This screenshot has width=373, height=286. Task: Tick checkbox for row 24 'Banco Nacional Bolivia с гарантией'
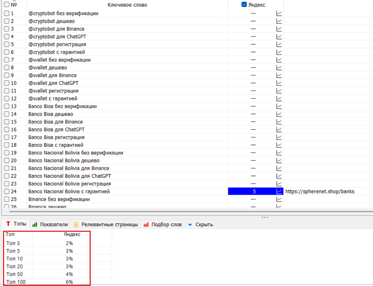click(7, 191)
